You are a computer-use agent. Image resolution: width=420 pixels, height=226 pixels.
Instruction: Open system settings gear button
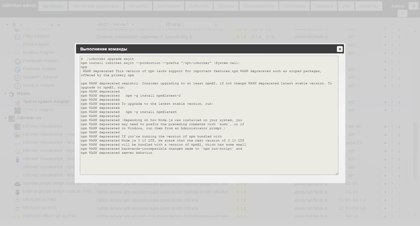[x=414, y=6]
